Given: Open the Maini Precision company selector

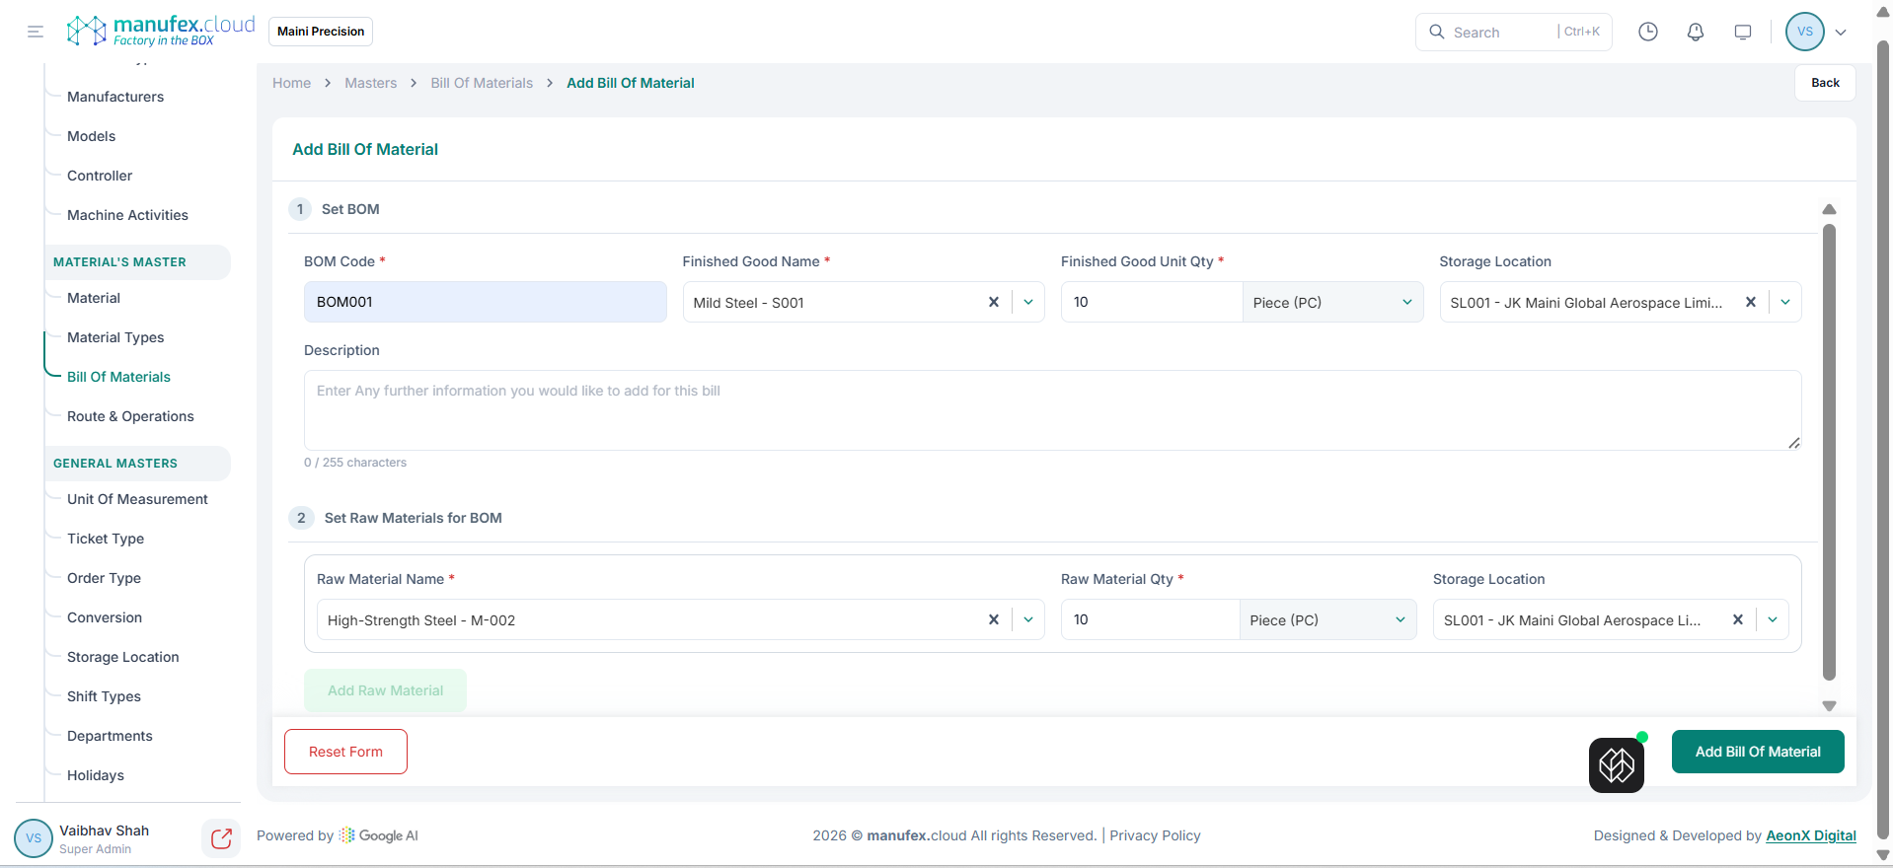Looking at the screenshot, I should (x=321, y=32).
